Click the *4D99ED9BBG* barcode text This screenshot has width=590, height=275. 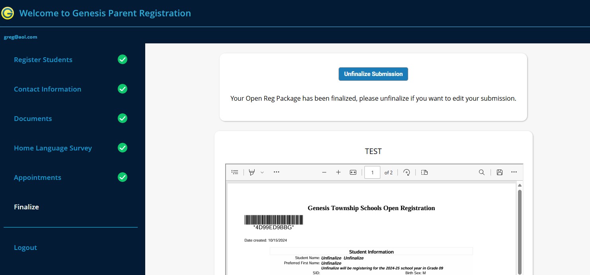273,227
